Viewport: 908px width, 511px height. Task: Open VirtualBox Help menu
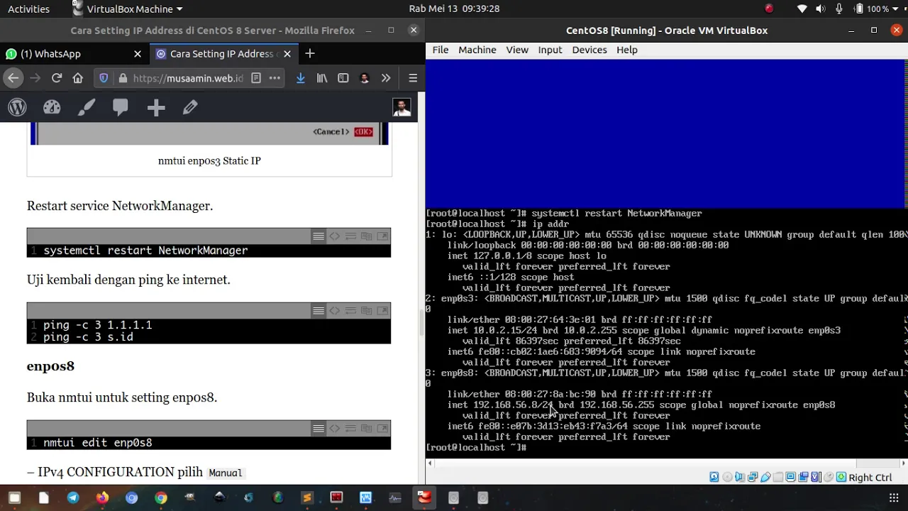(626, 50)
